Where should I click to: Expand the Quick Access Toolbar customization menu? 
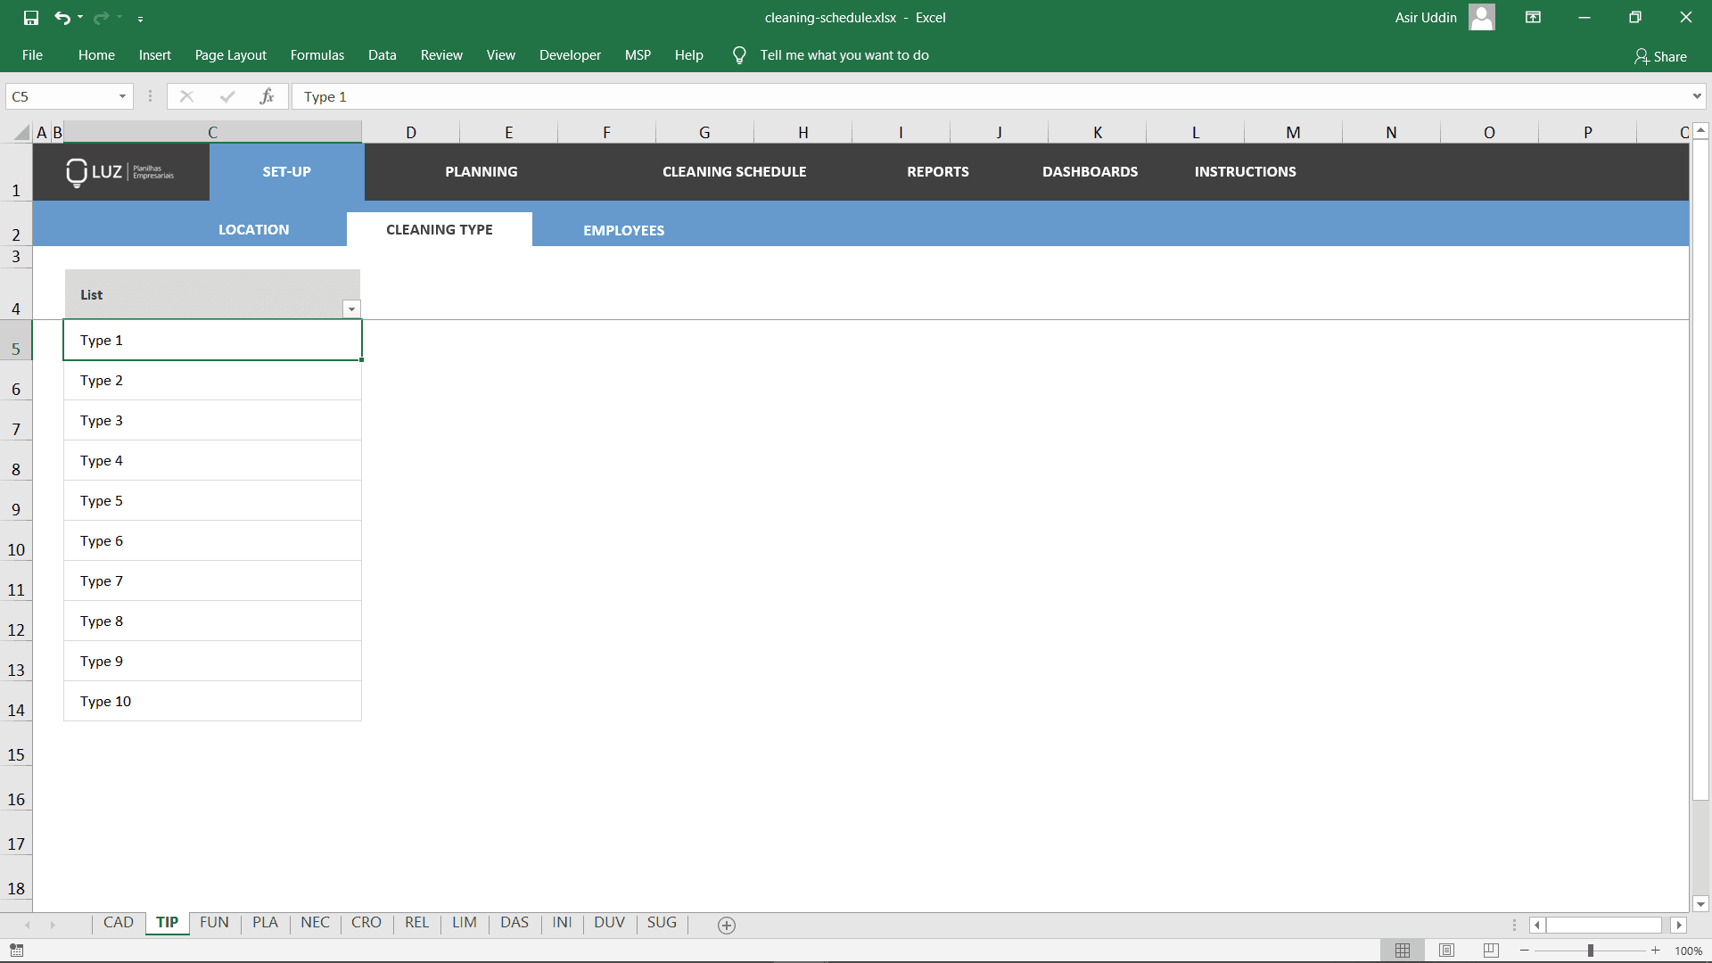tap(141, 18)
